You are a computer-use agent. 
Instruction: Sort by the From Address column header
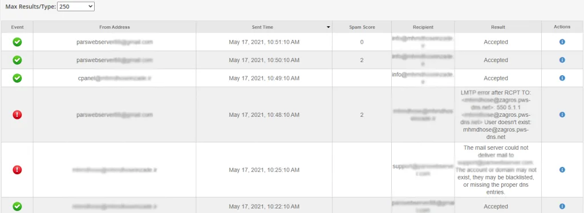114,27
